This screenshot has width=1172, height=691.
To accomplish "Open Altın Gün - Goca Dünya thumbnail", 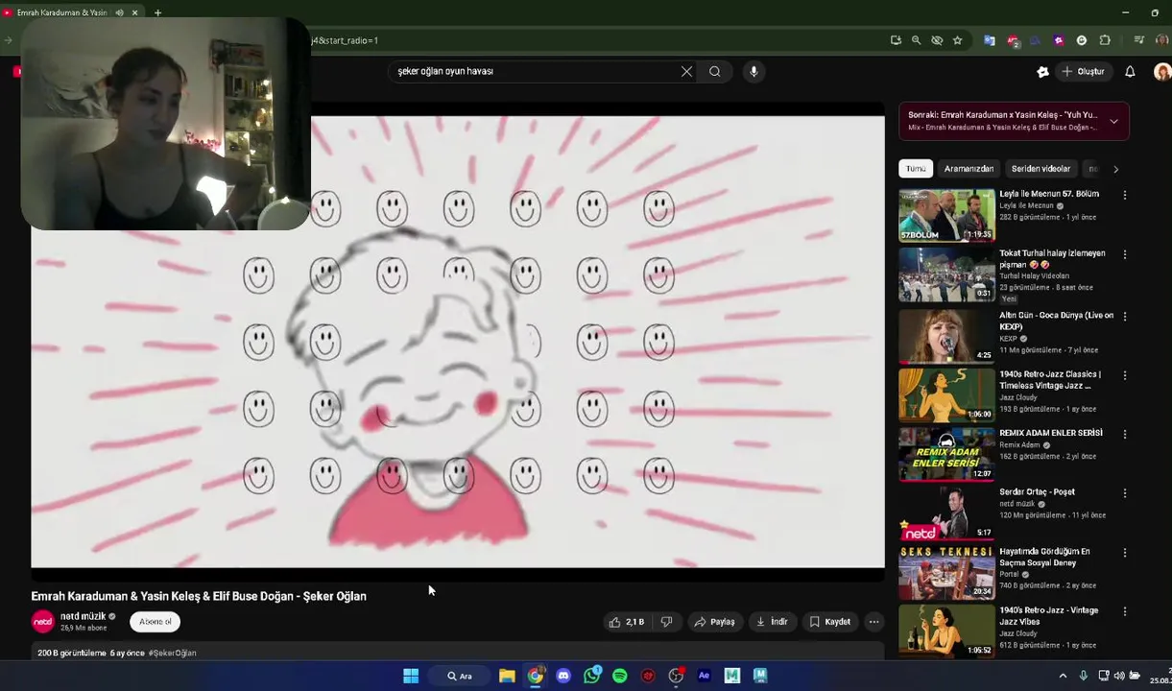I will click(946, 335).
